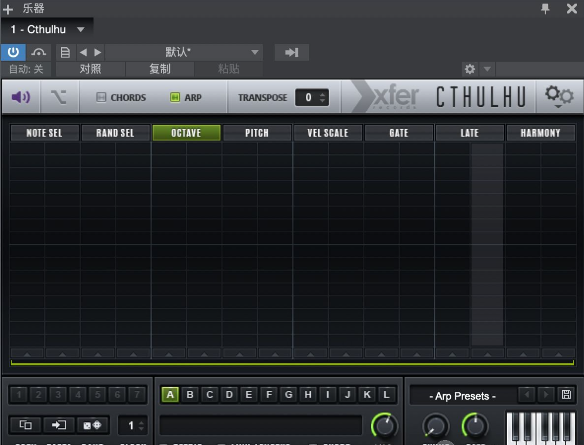Viewport: 584px width, 445px height.
Task: Click the stepper arrows beside value 1
Action: (141, 426)
